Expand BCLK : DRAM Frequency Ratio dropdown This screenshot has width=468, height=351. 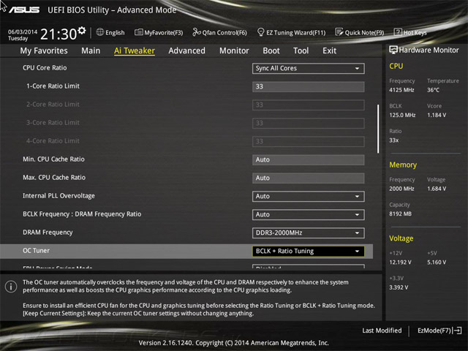tap(309, 214)
